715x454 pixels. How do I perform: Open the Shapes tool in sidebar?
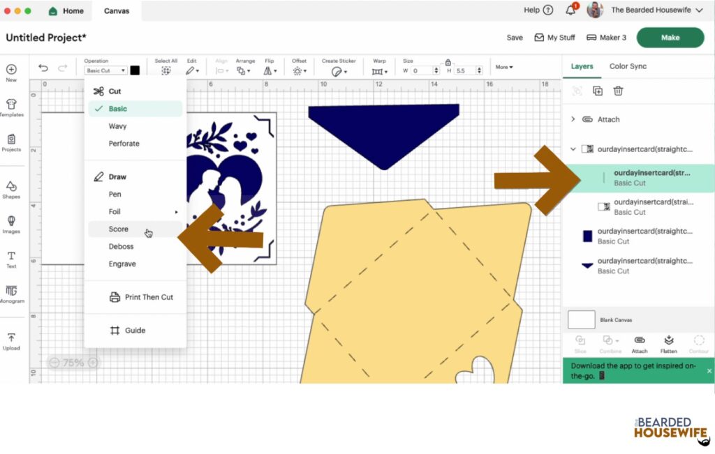tap(11, 188)
